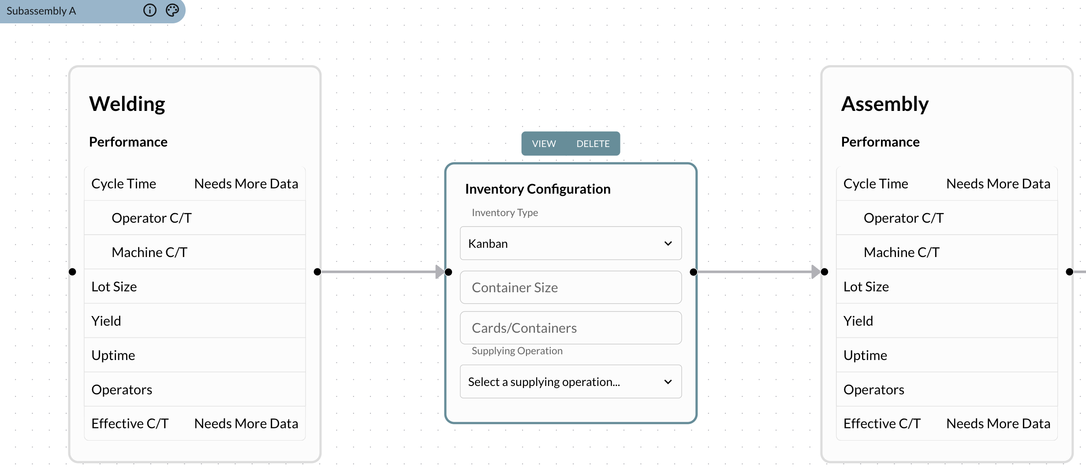Click VIEW on the inventory node

[544, 143]
